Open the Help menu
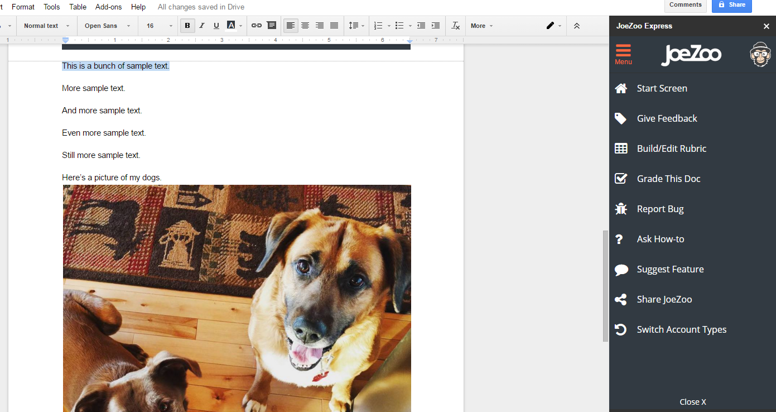Viewport: 776px width, 412px height. [x=138, y=7]
